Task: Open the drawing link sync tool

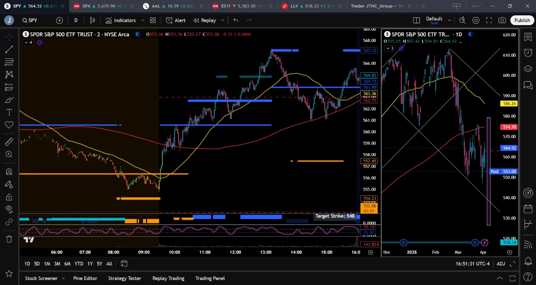Action: point(9,222)
